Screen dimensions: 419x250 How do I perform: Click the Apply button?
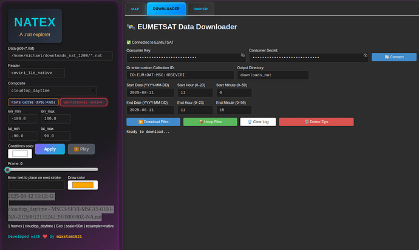(50, 149)
